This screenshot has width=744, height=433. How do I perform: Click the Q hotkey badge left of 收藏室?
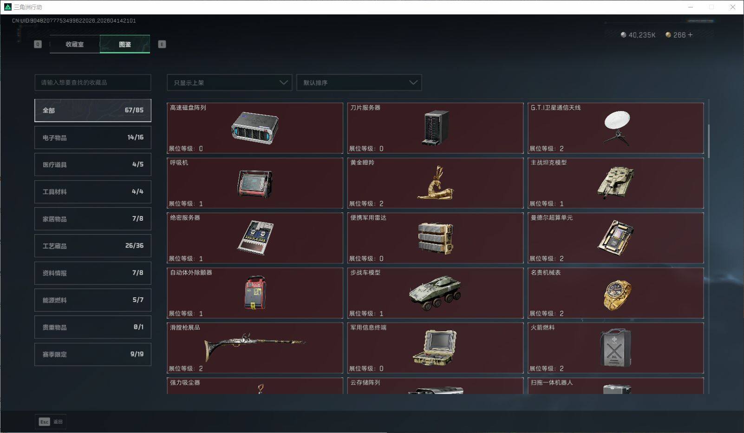[38, 44]
